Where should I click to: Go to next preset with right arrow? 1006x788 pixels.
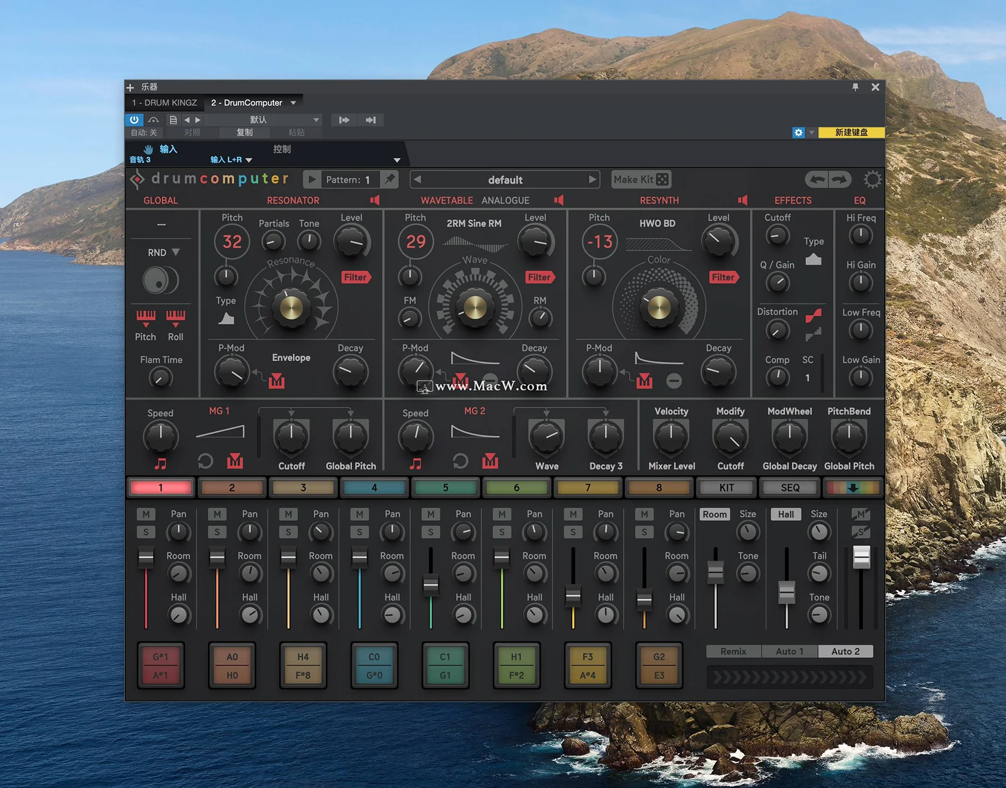(x=592, y=179)
